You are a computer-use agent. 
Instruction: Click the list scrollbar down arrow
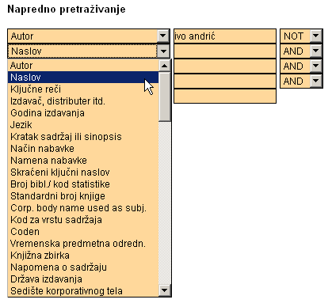tap(165, 290)
